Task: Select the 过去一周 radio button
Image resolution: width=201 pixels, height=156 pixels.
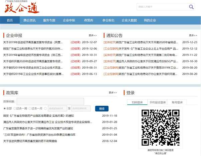Action: 15,109
